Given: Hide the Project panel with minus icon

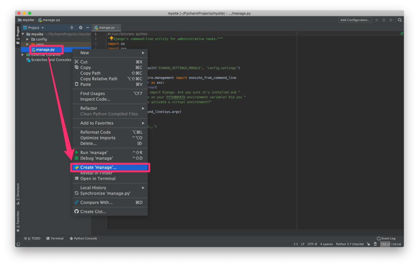Looking at the screenshot, I should pos(88,28).
